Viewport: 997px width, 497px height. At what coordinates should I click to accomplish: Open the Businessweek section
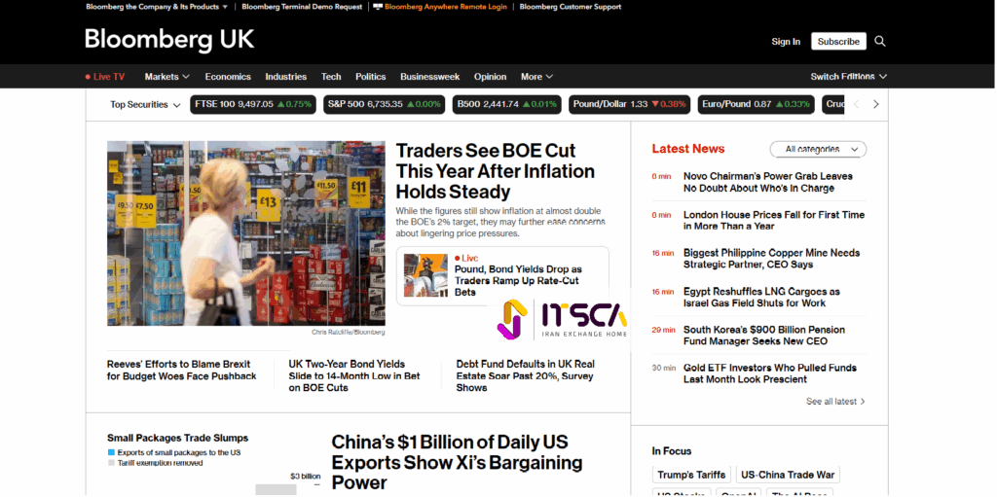430,77
